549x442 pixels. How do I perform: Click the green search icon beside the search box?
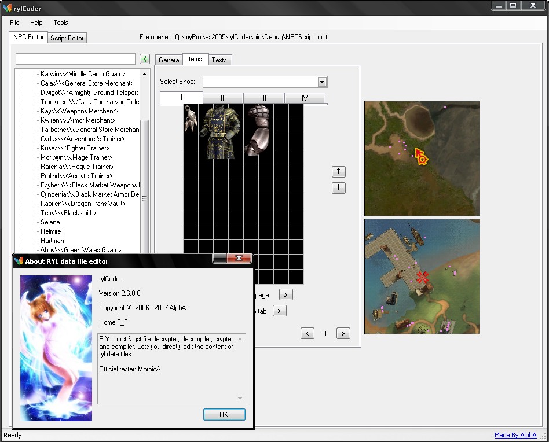(x=145, y=59)
